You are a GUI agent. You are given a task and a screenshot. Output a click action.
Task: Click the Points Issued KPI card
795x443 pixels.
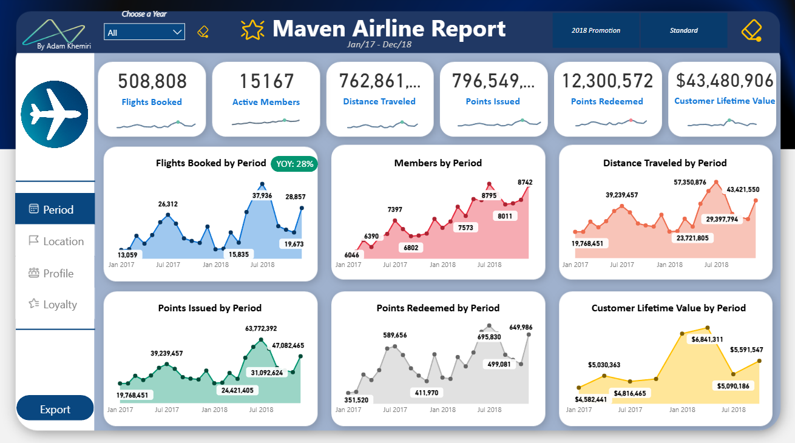(493, 99)
